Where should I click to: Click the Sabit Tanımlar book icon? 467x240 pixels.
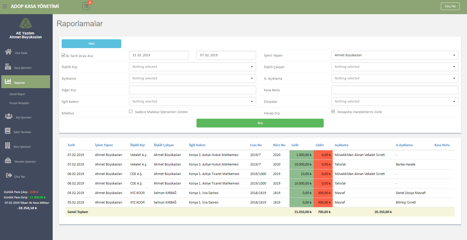[x=8, y=131]
